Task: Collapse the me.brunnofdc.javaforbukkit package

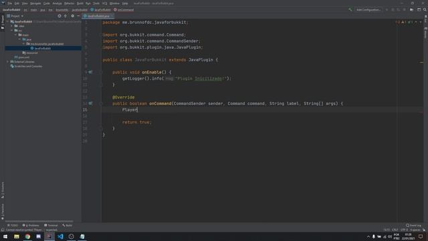Action: pos(24,44)
